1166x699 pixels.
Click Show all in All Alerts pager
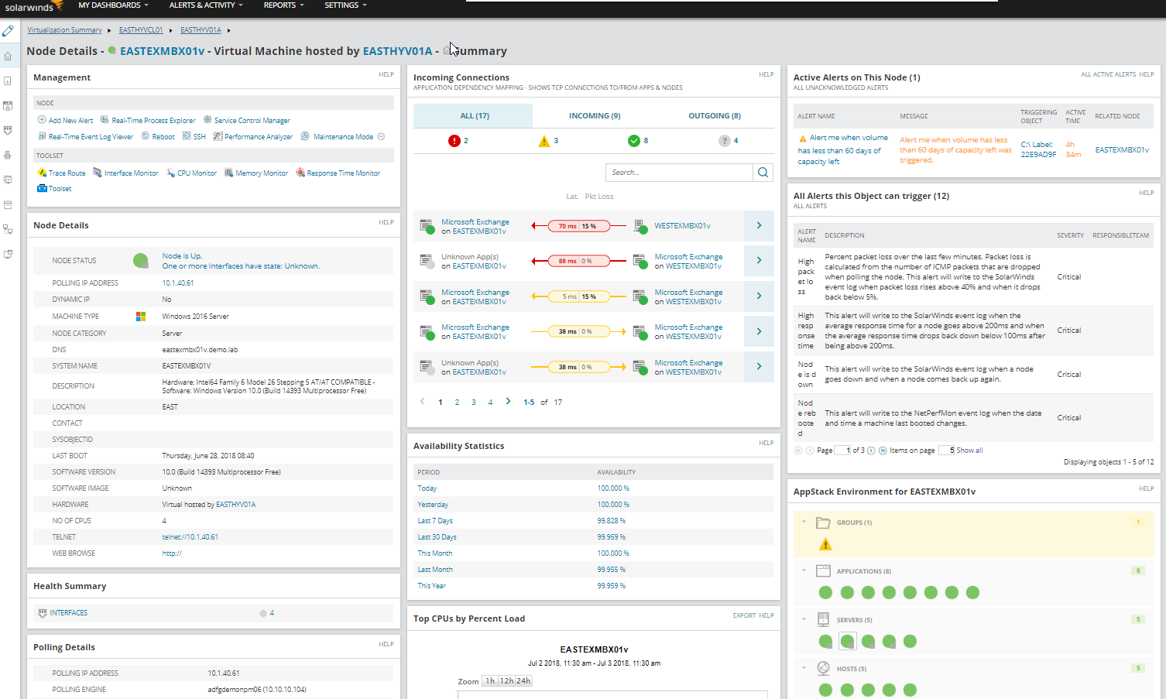(x=969, y=451)
